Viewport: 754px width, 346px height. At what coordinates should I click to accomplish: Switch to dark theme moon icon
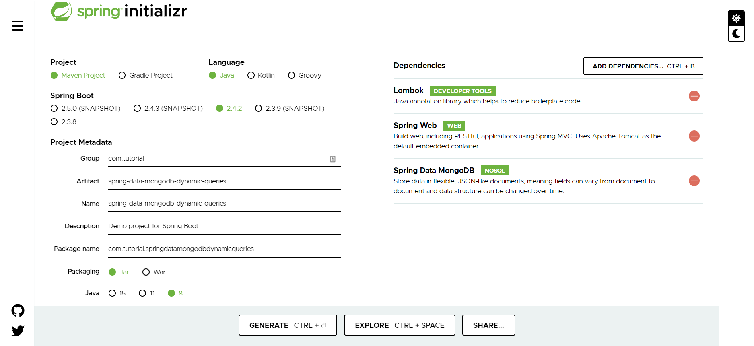coord(736,34)
